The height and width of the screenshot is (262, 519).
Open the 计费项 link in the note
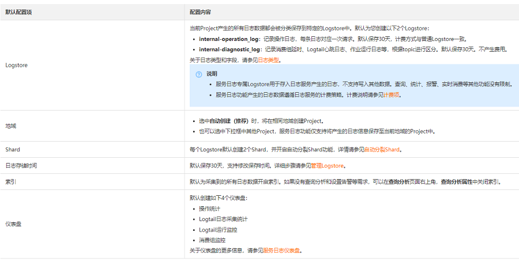[391, 95]
